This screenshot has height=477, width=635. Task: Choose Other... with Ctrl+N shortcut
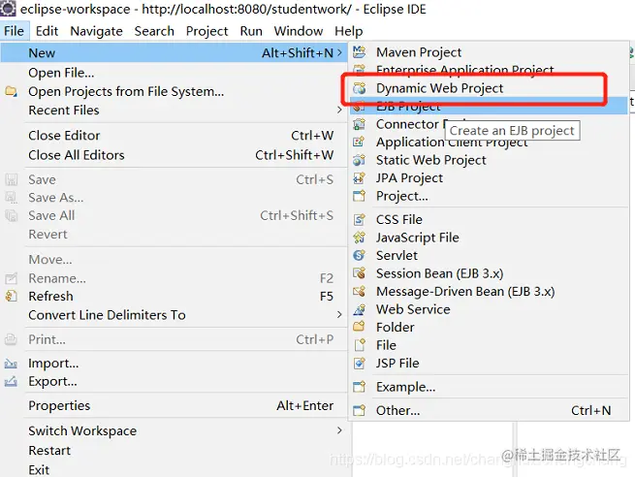click(x=490, y=410)
